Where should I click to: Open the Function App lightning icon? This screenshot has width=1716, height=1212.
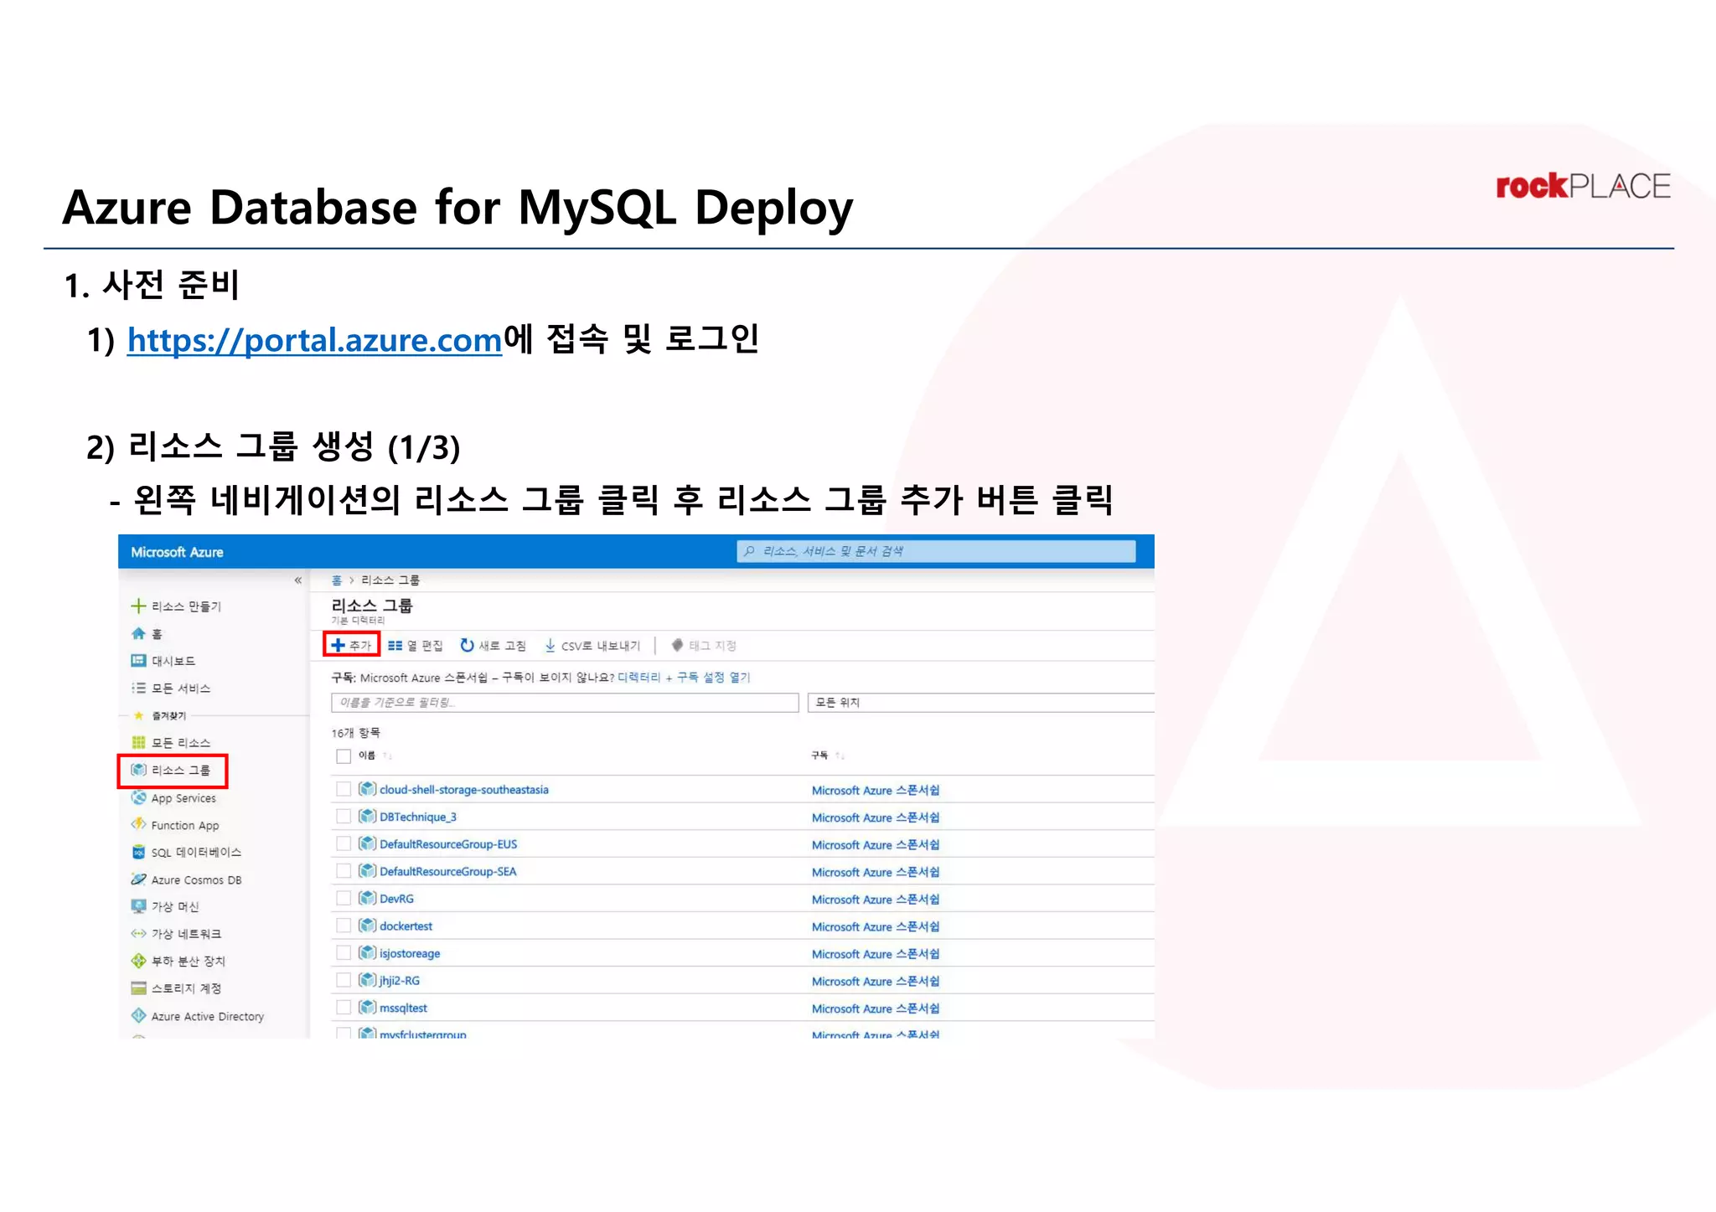click(138, 825)
